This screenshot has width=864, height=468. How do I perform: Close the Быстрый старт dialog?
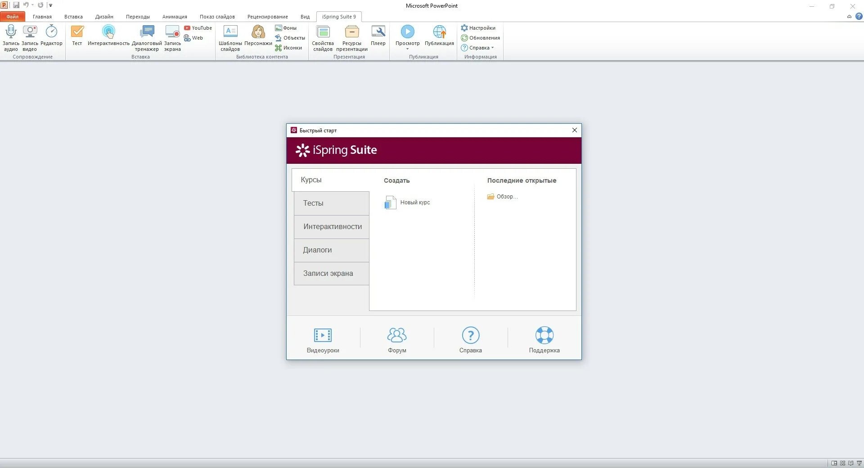575,130
